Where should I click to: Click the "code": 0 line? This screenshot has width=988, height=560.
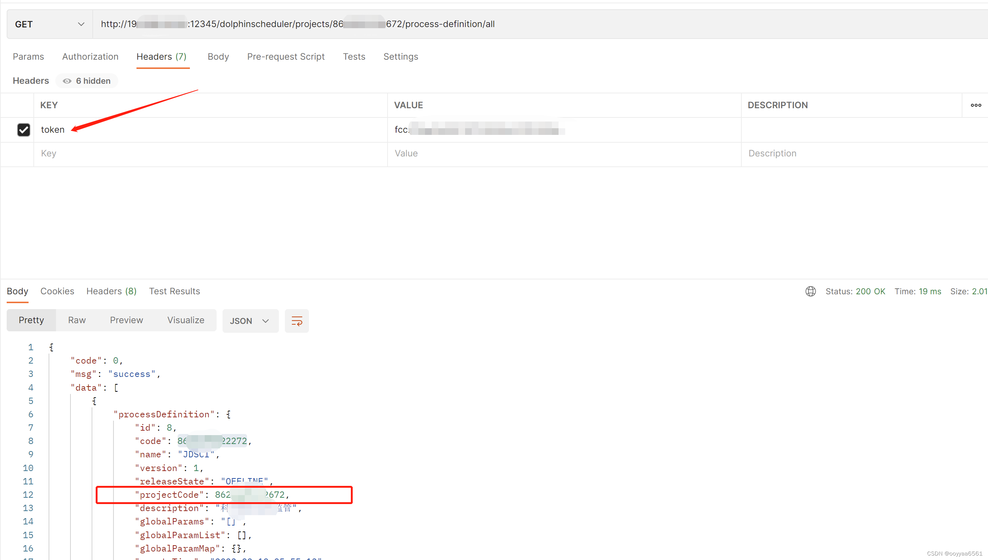pyautogui.click(x=96, y=361)
